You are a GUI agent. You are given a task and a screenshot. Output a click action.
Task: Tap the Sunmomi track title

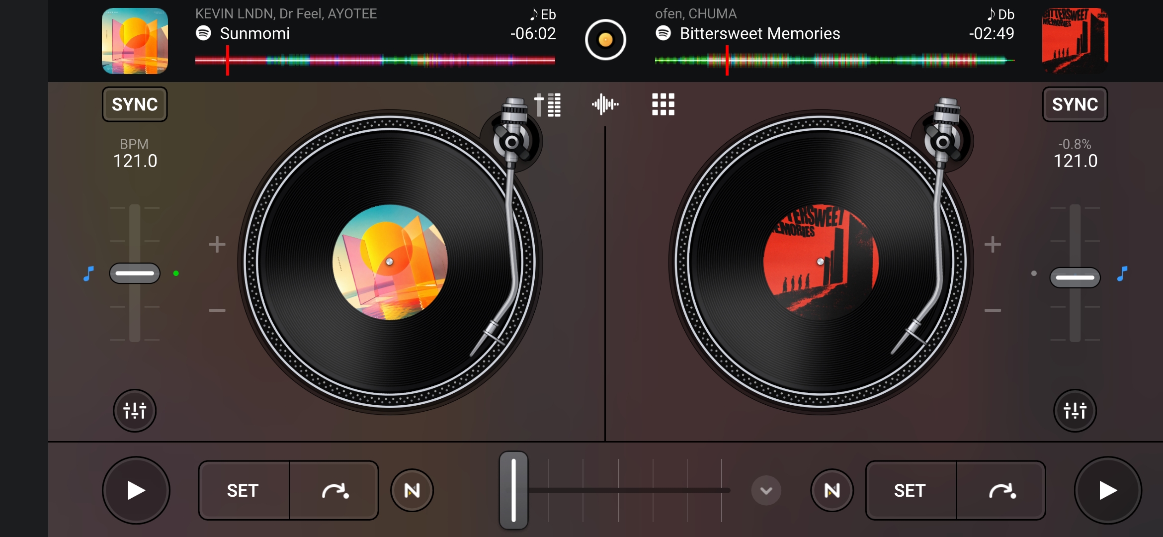click(255, 34)
